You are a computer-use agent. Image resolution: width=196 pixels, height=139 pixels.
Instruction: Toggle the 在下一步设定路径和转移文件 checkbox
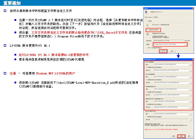point(147,47)
